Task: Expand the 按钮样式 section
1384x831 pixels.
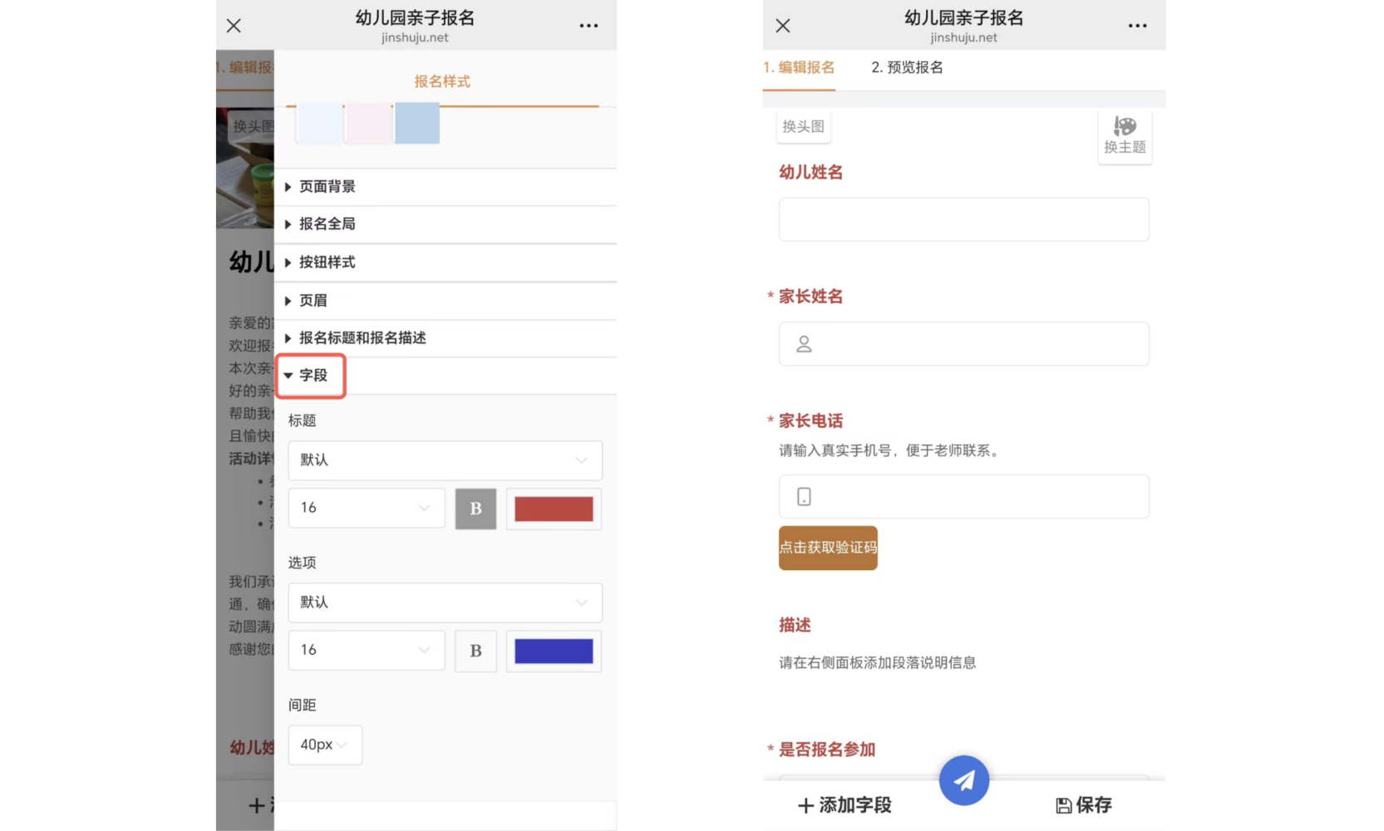Action: (327, 263)
